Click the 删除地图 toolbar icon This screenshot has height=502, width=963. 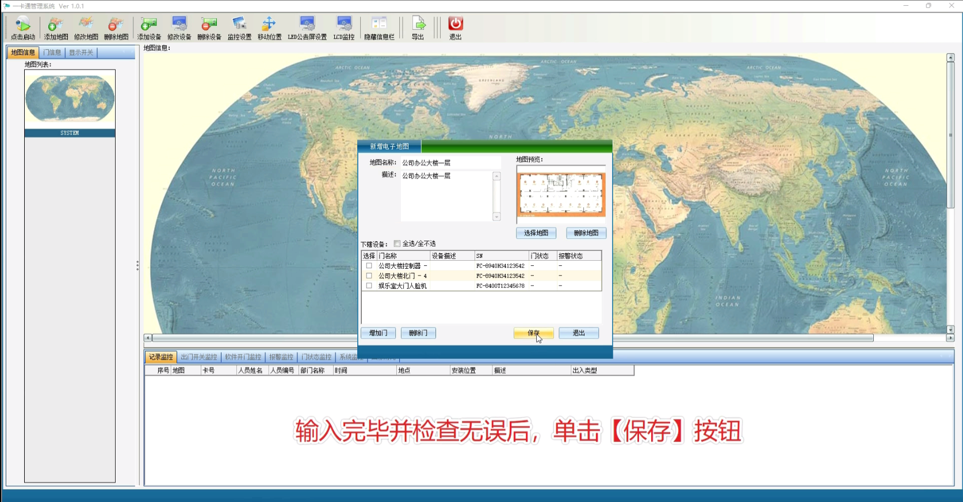click(116, 28)
